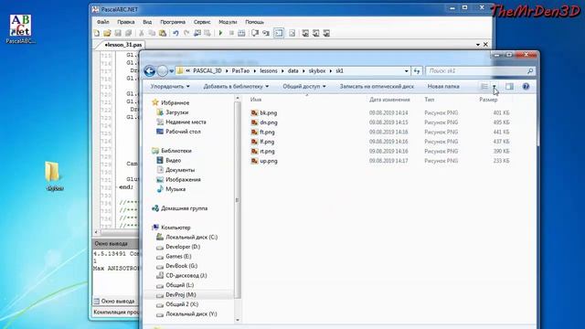Click Записать на оптический диск
The width and height of the screenshot is (585, 329).
click(377, 87)
